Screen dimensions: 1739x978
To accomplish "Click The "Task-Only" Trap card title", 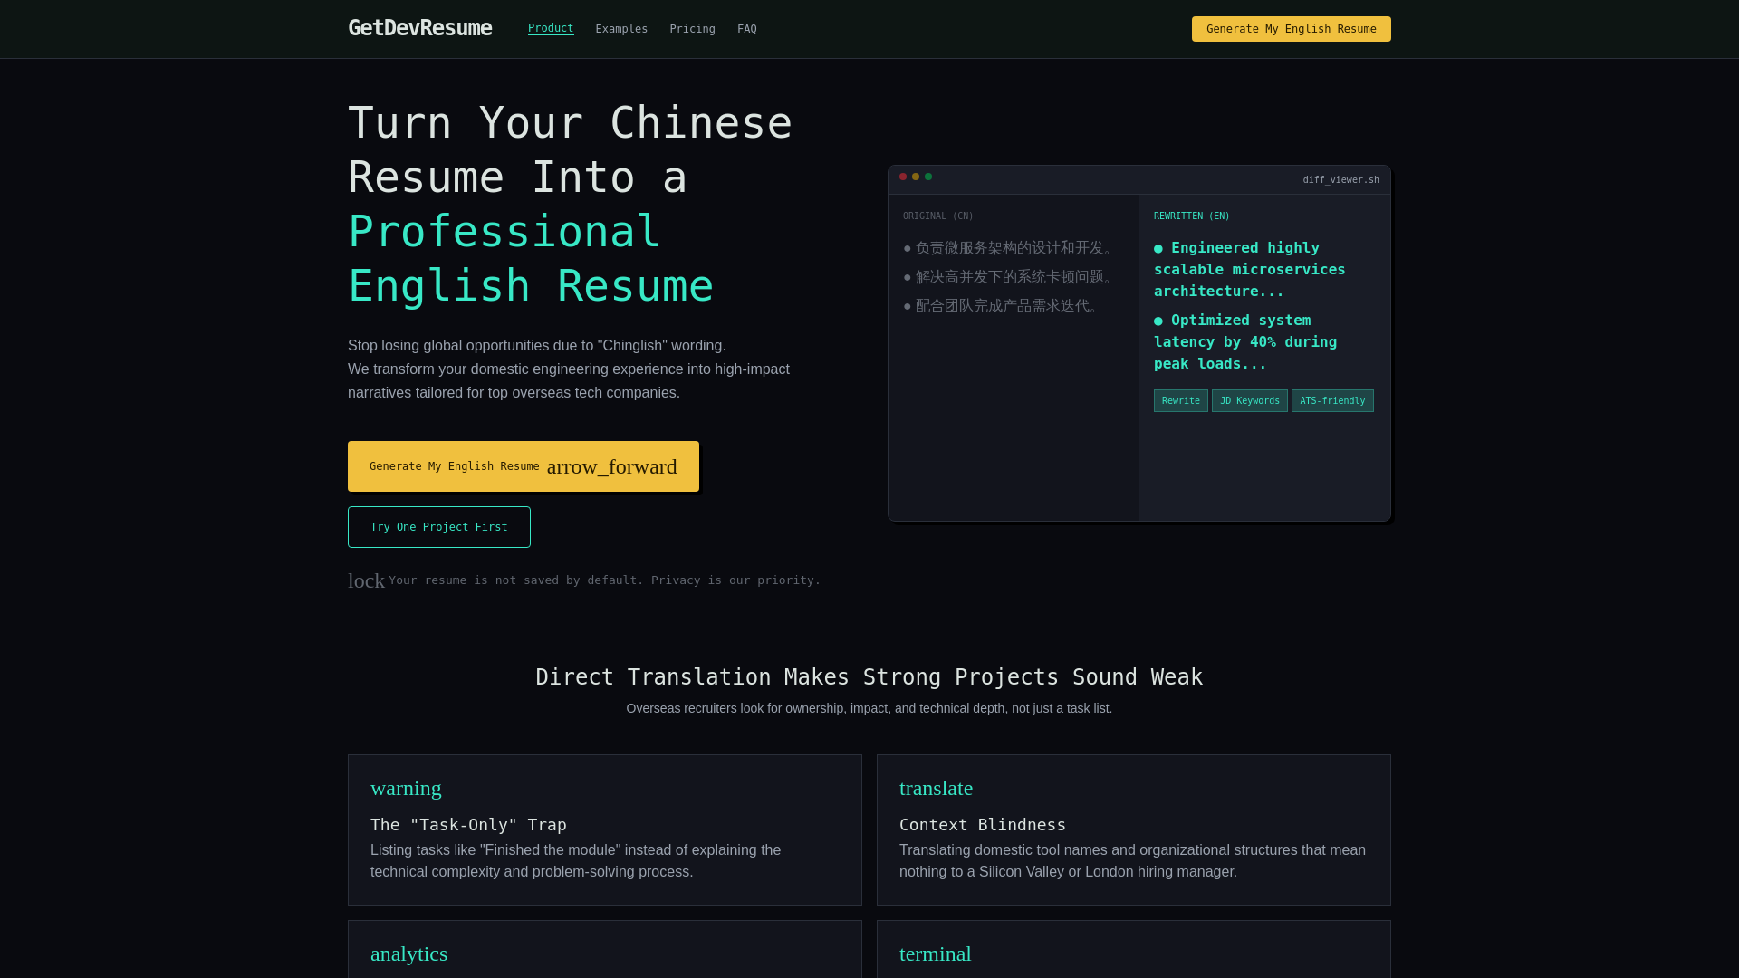I will [x=468, y=825].
